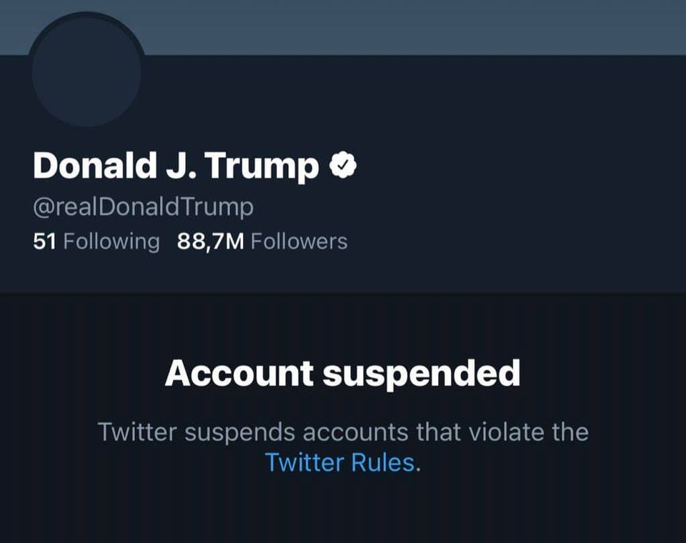Image resolution: width=686 pixels, height=543 pixels.
Task: Click the word Followers
Action: [x=299, y=241]
